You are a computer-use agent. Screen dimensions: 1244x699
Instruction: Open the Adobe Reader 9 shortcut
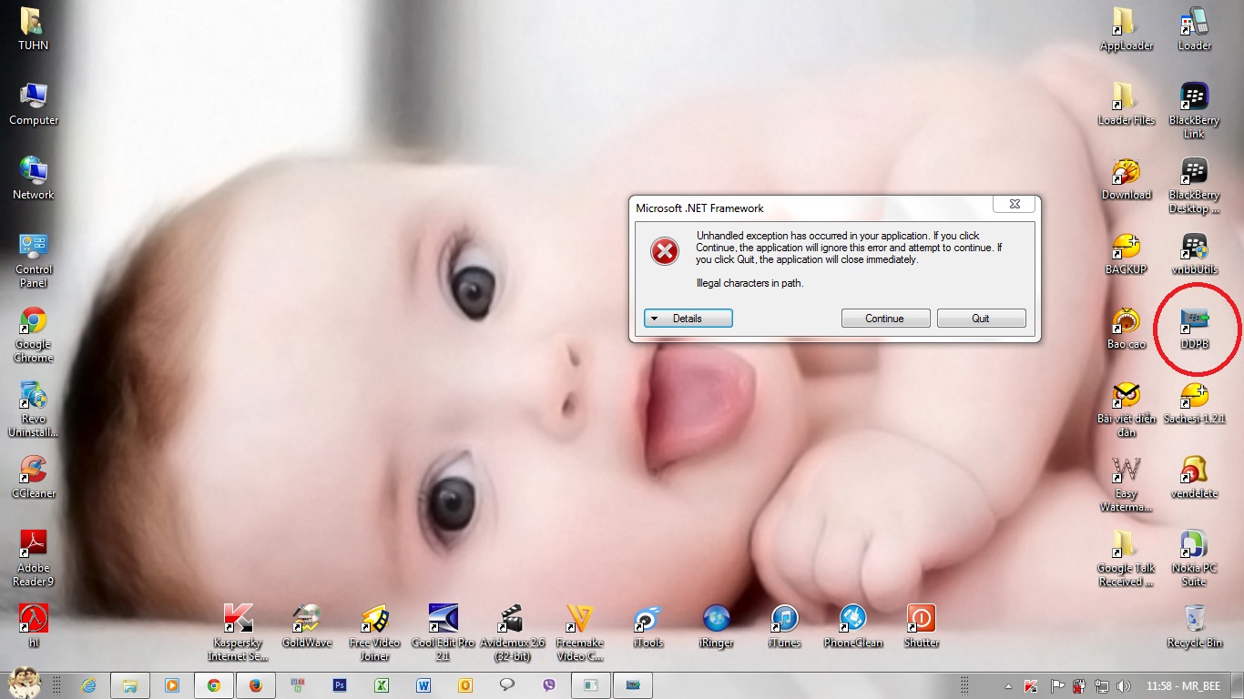(34, 545)
